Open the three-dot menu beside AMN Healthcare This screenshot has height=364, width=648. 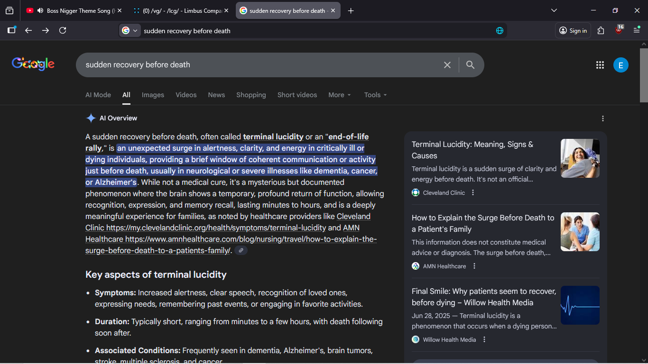(x=474, y=266)
